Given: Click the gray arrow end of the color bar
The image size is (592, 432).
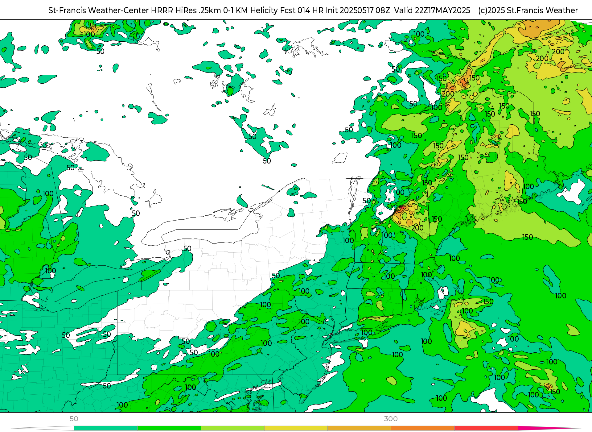Looking at the screenshot, I should [x=43, y=428].
